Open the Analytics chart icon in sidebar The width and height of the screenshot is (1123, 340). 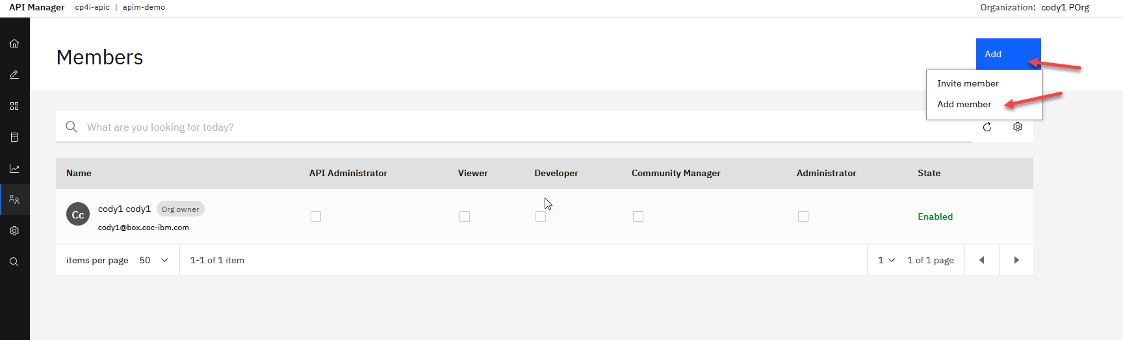coord(14,168)
